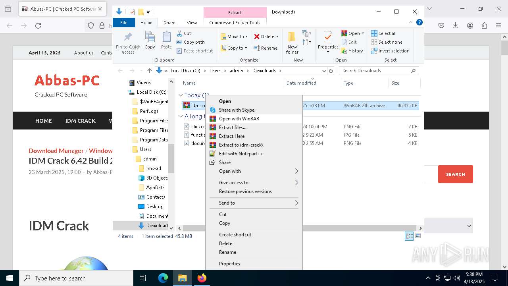Collapse the ribbon with the chevron
This screenshot has height=286, width=508.
point(411,23)
